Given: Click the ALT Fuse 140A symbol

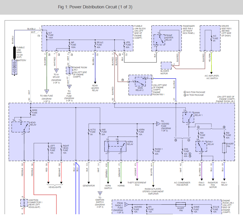Looking at the screenshot, I should (47, 35).
